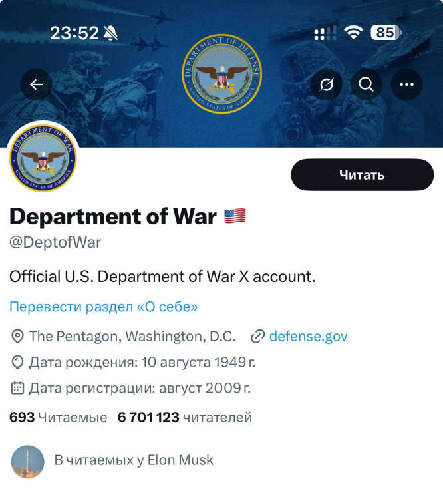Open the Department of Defense banner image

pos(222,73)
